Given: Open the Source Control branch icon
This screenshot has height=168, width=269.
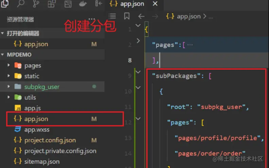Looking at the screenshot, I should coord(36,3).
